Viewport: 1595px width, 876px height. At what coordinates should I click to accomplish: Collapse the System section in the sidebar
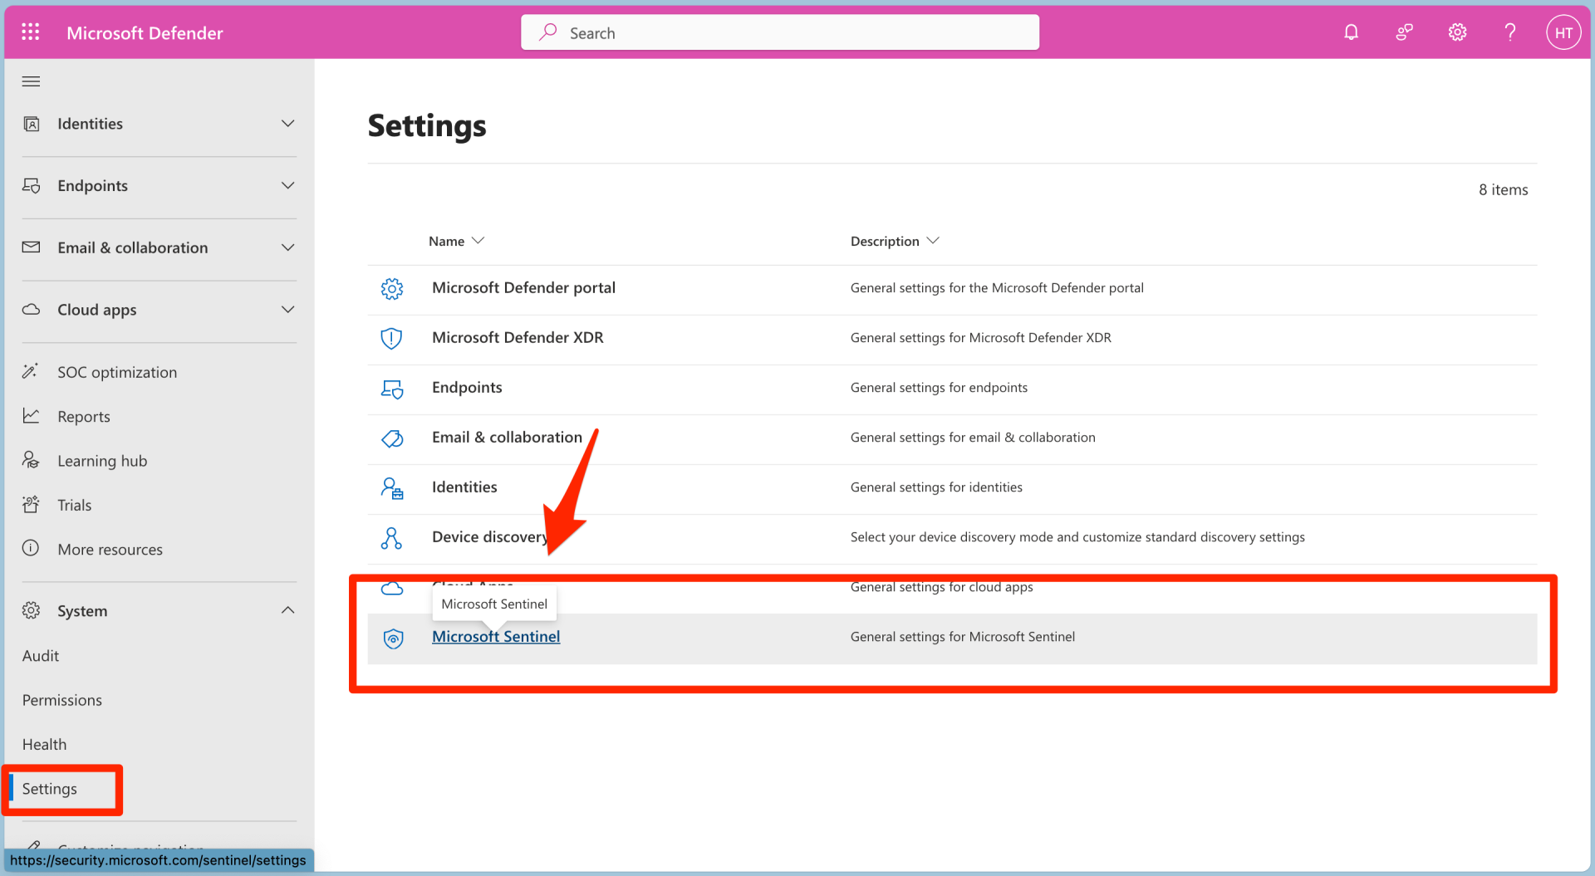(287, 610)
